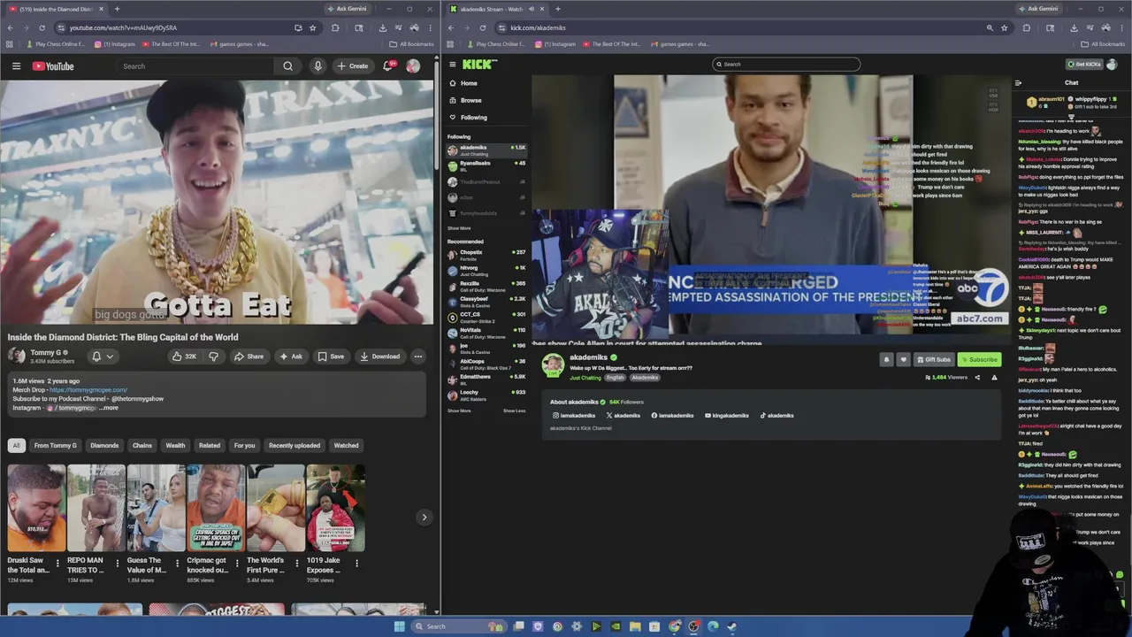Select the All filter chip
The height and width of the screenshot is (637, 1132).
tap(16, 446)
